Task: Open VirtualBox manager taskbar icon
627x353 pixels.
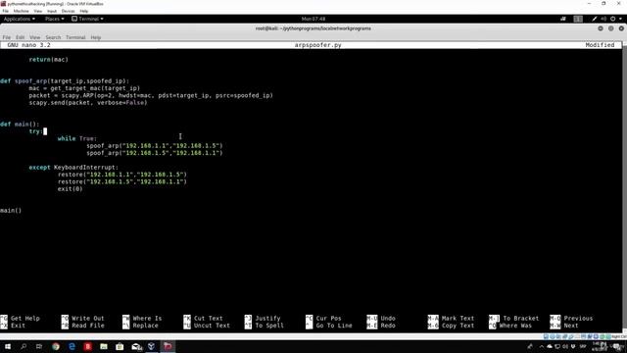Action: point(152,346)
